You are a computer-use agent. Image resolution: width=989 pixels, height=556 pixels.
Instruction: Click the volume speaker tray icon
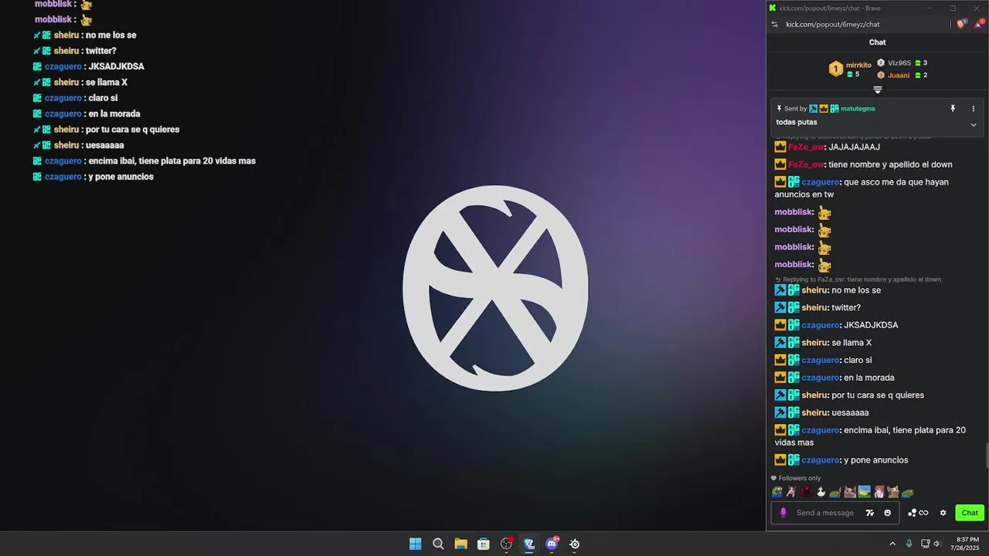(937, 544)
